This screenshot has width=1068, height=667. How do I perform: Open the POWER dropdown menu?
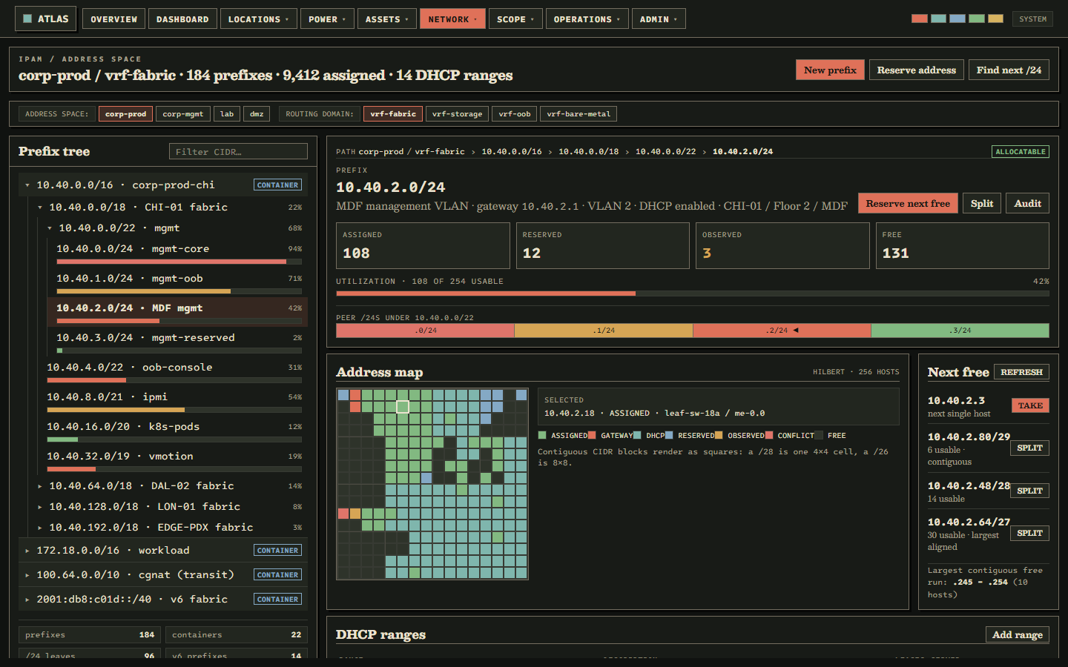[327, 19]
